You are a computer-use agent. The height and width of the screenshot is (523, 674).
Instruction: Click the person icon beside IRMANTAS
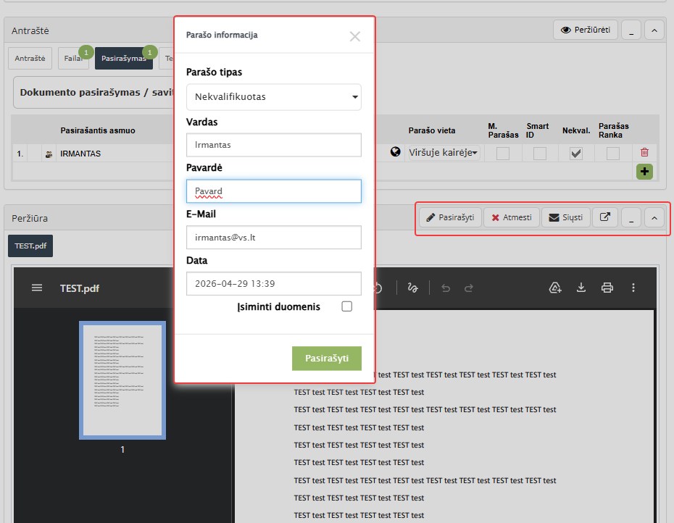tap(49, 154)
